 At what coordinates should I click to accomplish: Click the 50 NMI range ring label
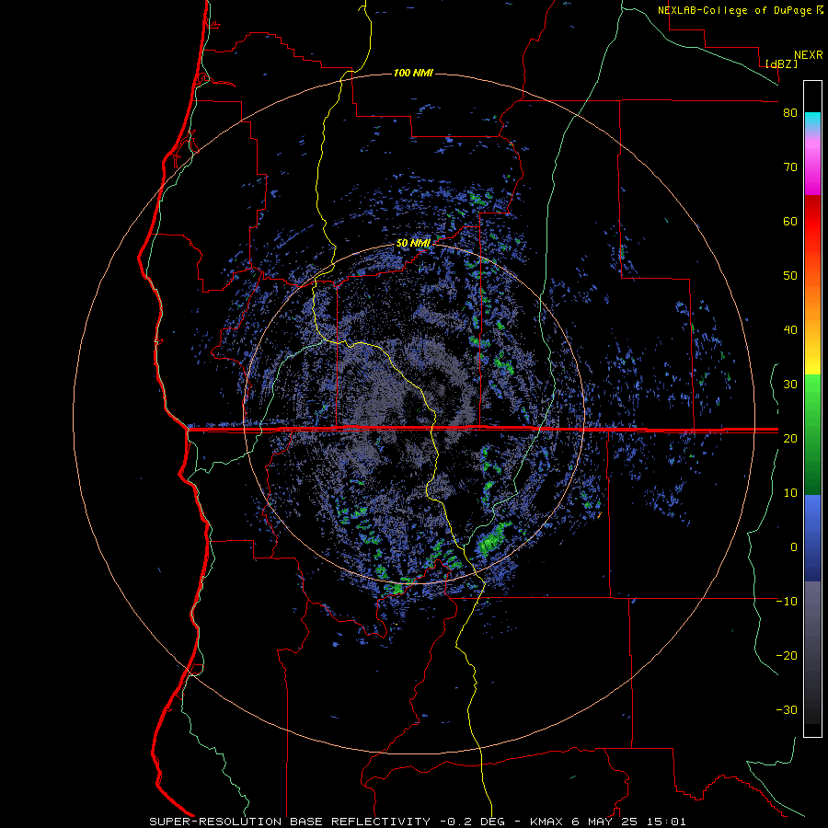[x=413, y=244]
